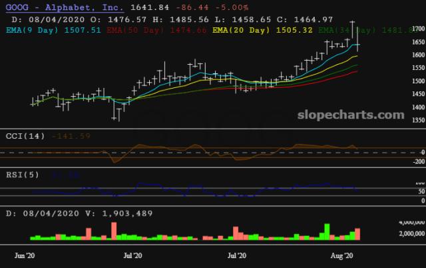The width and height of the screenshot is (426, 268).
Task: Click the Jun '20 date axis label
Action: (25, 255)
